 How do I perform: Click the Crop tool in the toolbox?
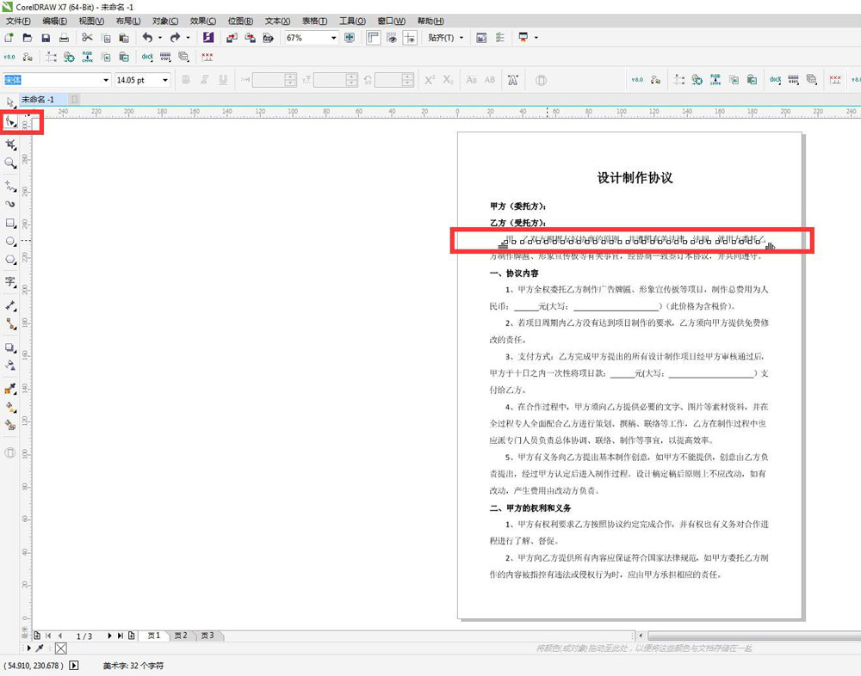pos(10,144)
